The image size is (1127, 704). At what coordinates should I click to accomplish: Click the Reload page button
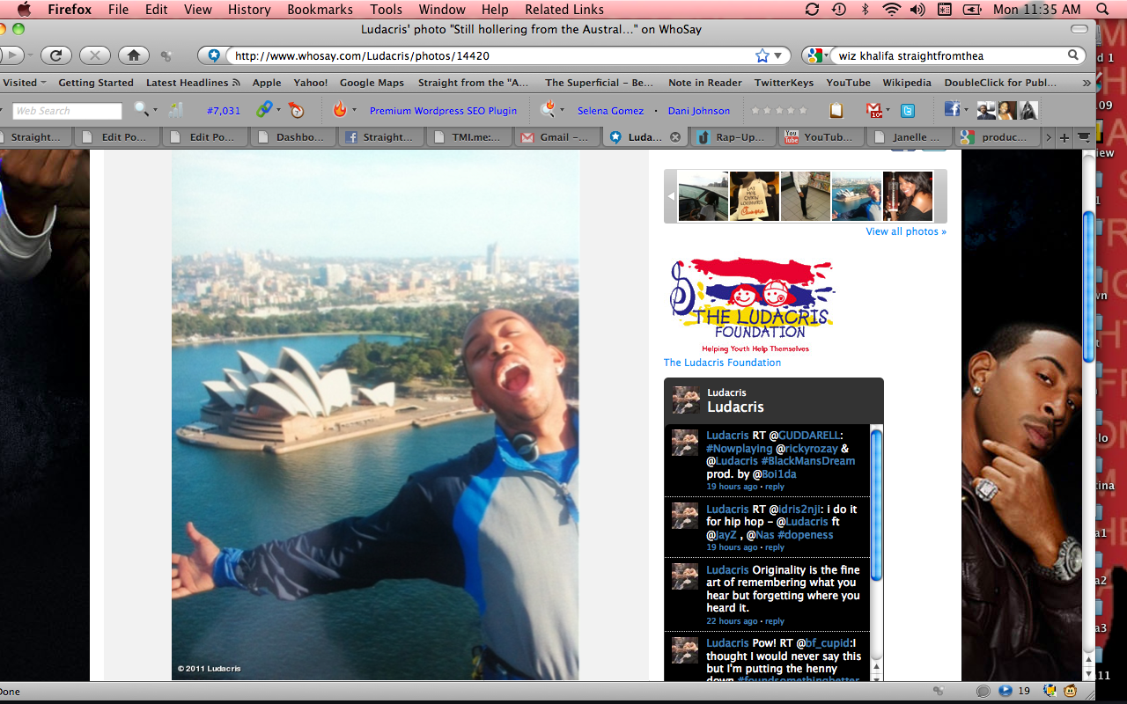coord(55,55)
